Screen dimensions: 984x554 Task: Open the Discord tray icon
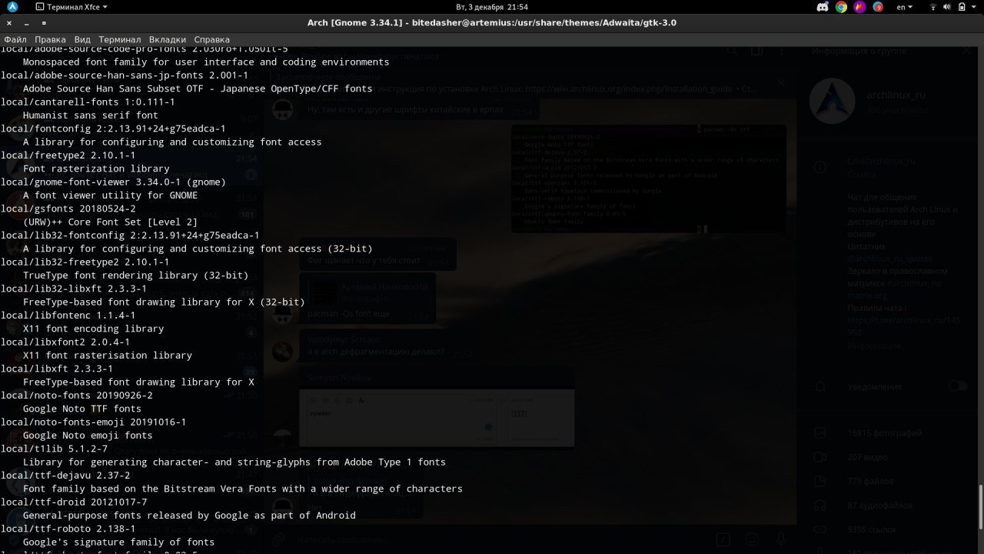coord(823,7)
